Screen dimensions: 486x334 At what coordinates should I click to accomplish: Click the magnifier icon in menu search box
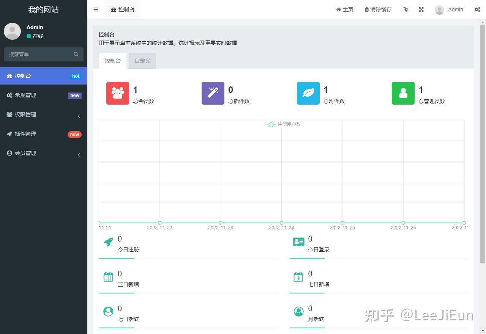76,54
